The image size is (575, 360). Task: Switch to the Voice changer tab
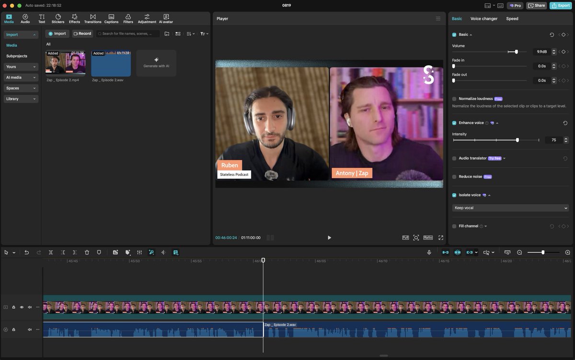pyautogui.click(x=484, y=19)
